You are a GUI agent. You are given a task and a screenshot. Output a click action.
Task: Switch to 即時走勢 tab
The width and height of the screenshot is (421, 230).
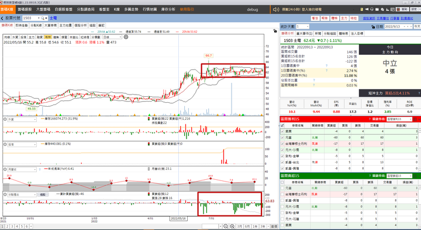point(22,26)
